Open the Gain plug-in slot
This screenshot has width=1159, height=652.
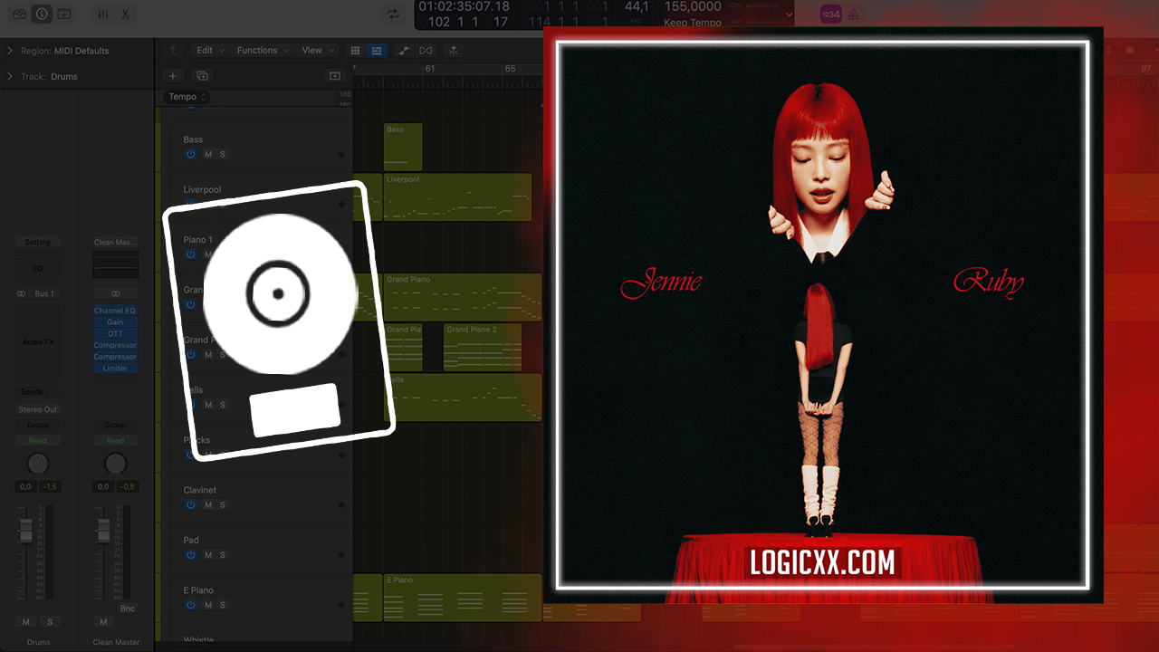tap(116, 322)
